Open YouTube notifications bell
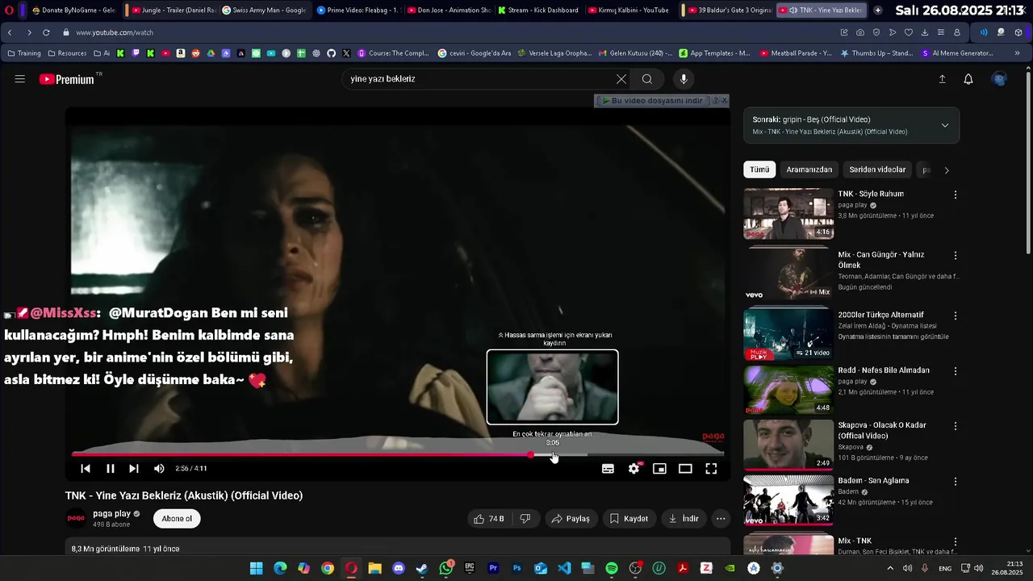Viewport: 1033px width, 581px height. pos(968,79)
